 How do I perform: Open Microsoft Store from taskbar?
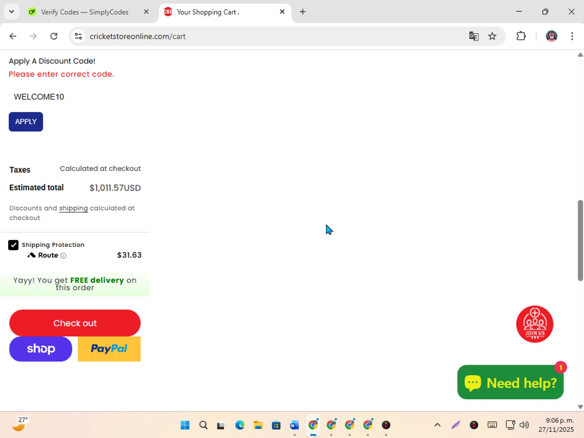point(276,425)
